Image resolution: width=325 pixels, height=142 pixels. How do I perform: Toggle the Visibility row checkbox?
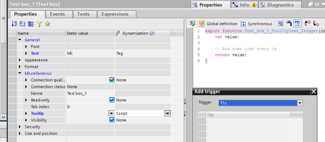click(112, 120)
